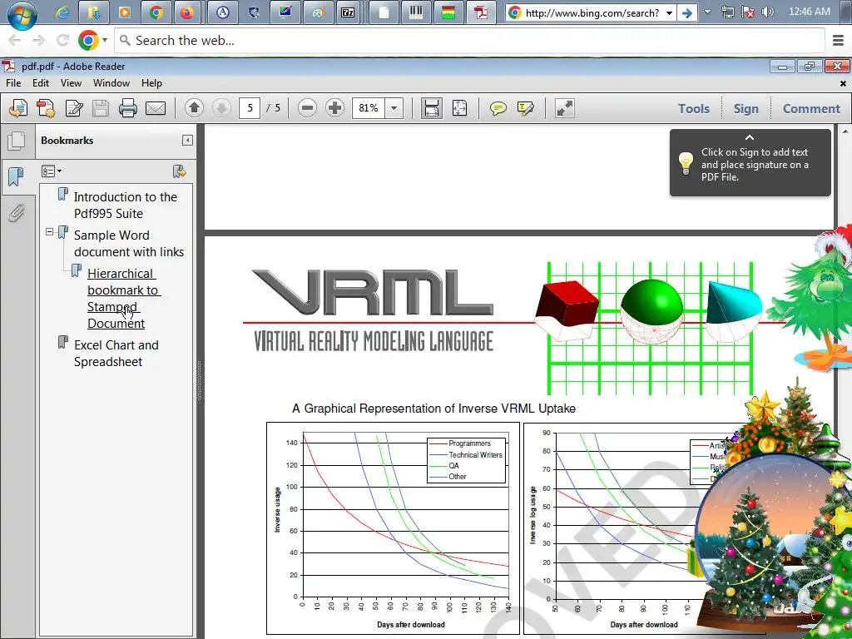The width and height of the screenshot is (852, 639).
Task: Click the Edit/Sign document icon
Action: click(73, 108)
